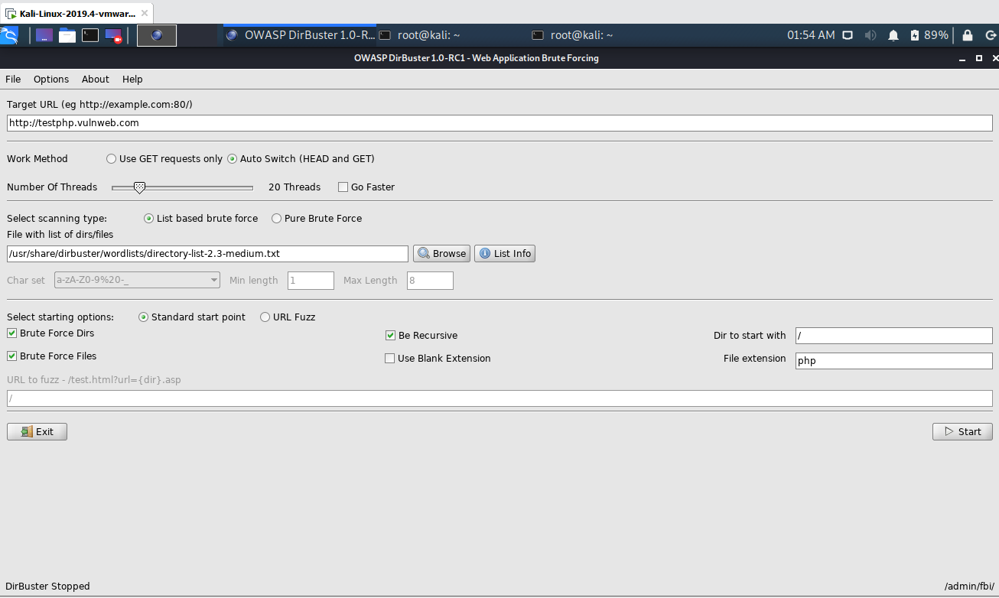
Task: Close the Kali-Linux-2019.4 VM tab
Action: click(x=145, y=14)
